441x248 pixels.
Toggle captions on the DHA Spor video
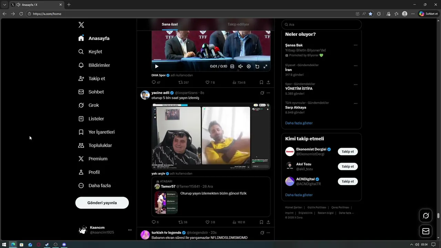(232, 66)
